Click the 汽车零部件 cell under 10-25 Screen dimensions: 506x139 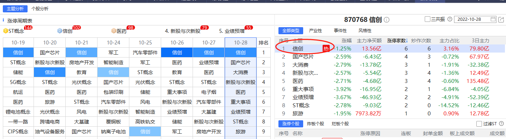(x=145, y=53)
